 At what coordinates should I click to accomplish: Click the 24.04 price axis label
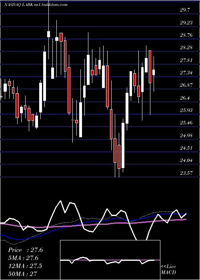(x=186, y=160)
